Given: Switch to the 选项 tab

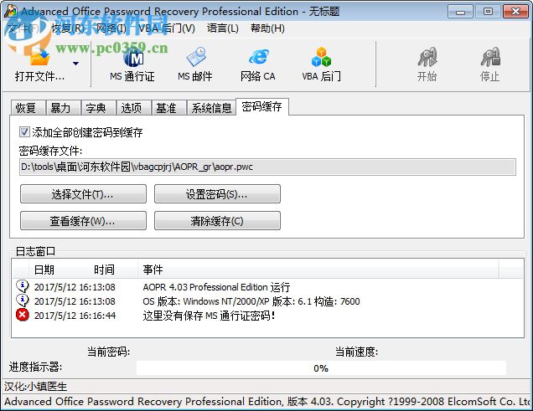Looking at the screenshot, I should [133, 108].
